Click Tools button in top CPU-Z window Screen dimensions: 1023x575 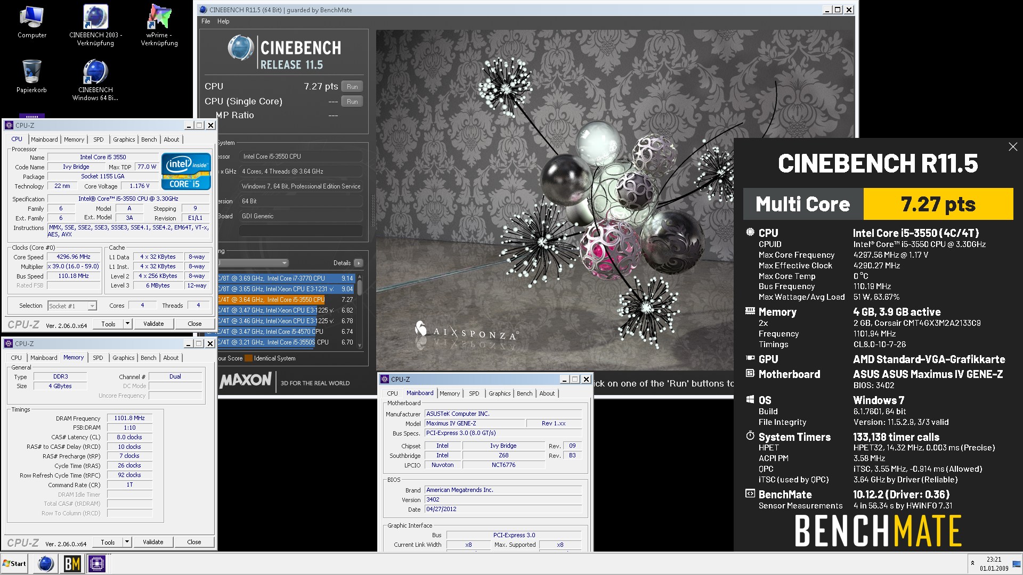pos(109,324)
